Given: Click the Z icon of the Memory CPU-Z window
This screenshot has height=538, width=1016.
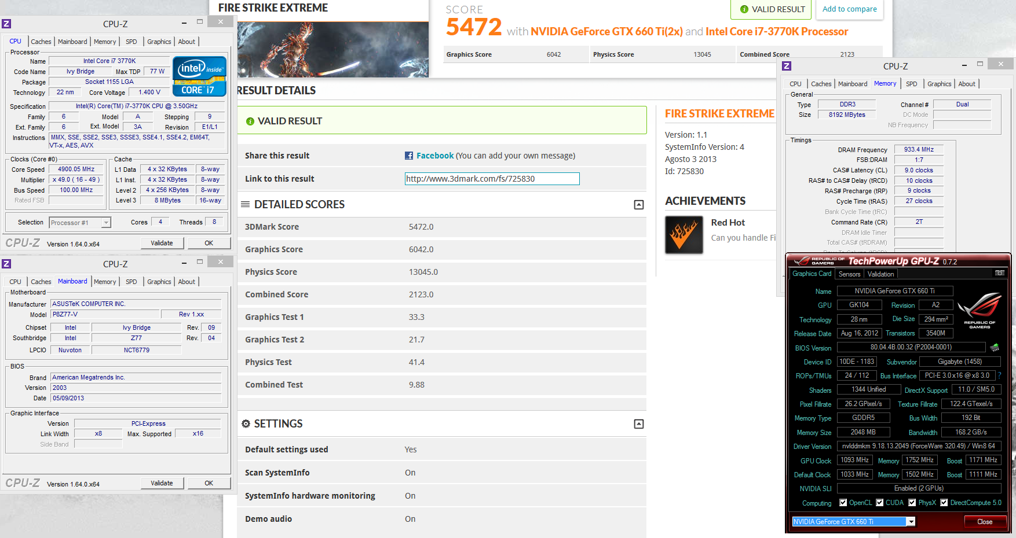Looking at the screenshot, I should [787, 66].
